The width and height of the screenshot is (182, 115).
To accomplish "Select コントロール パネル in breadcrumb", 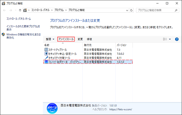I will pyautogui.click(x=40, y=10).
